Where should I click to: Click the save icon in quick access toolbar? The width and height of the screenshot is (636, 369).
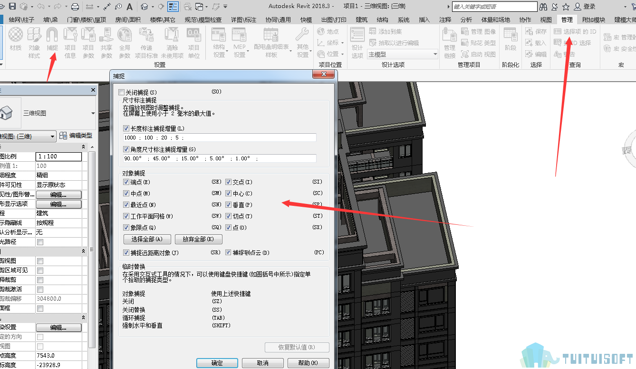(12, 6)
